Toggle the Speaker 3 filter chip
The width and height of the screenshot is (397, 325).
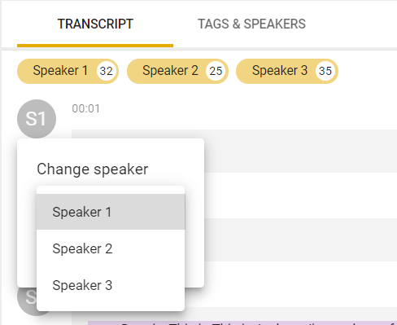tap(287, 71)
